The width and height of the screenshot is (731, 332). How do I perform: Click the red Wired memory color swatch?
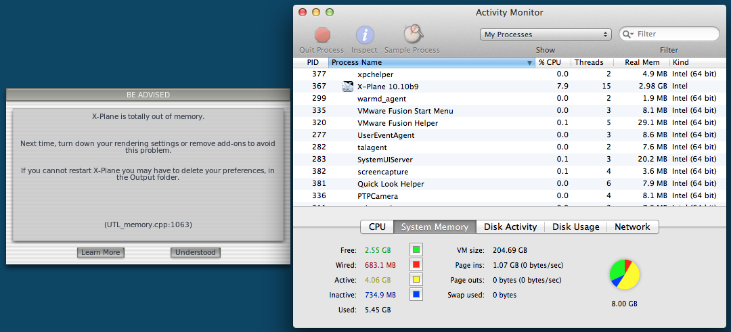416,265
